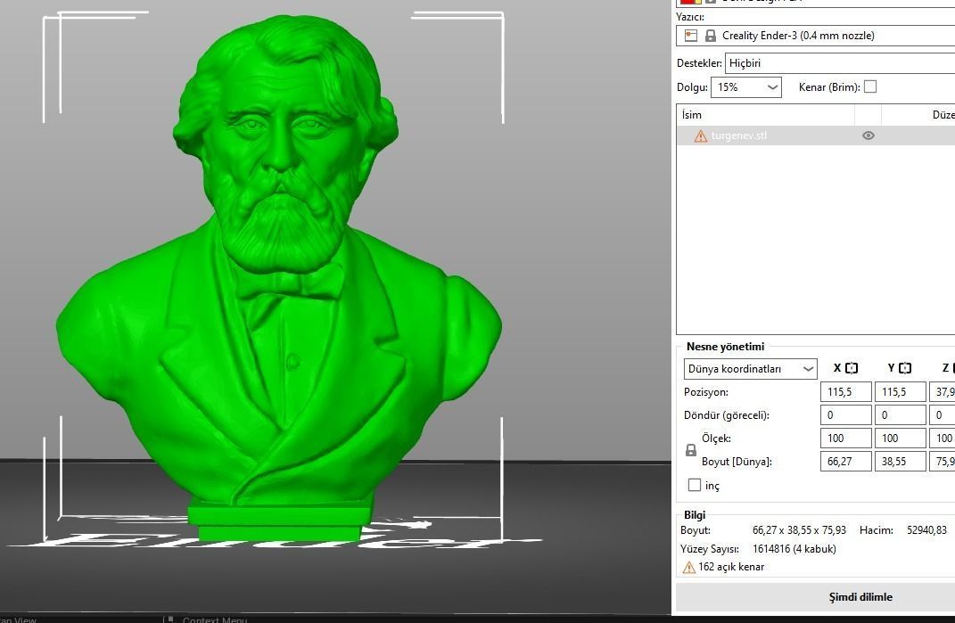Click the Boyut Z field showing 75,9
Image resolution: width=955 pixels, height=623 pixels.
point(943,461)
